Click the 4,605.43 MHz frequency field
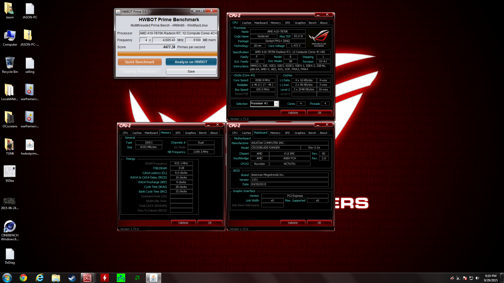Screen dimensions: 504x283 coord(164,40)
